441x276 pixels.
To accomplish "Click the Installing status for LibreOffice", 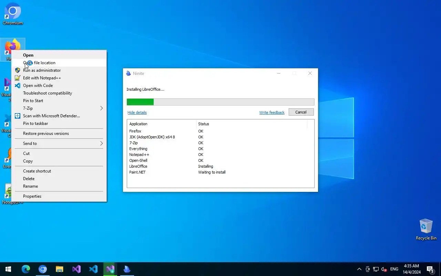I will coord(206,166).
